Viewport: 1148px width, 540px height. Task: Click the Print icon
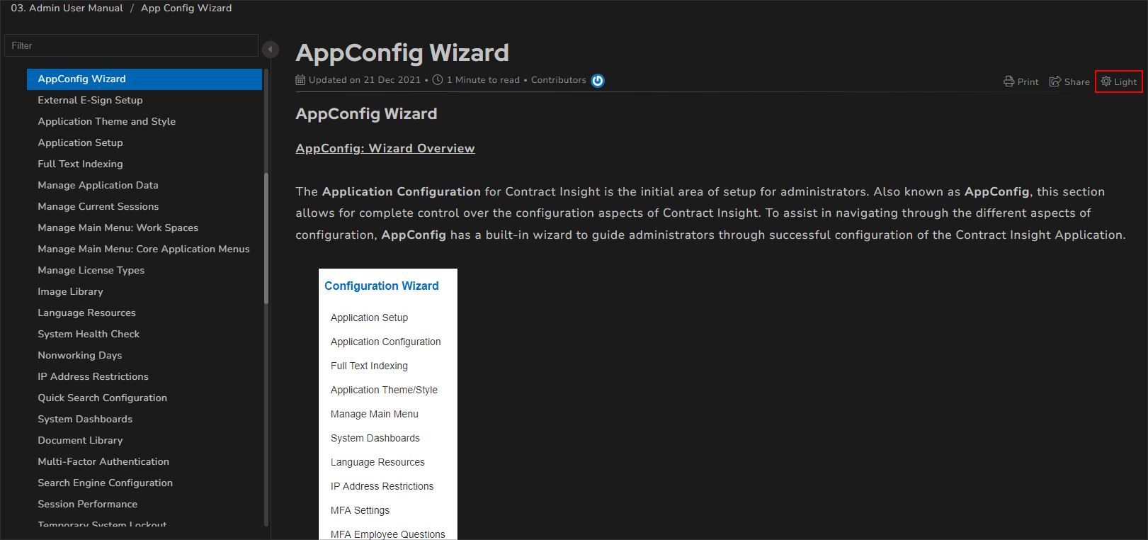click(1008, 81)
